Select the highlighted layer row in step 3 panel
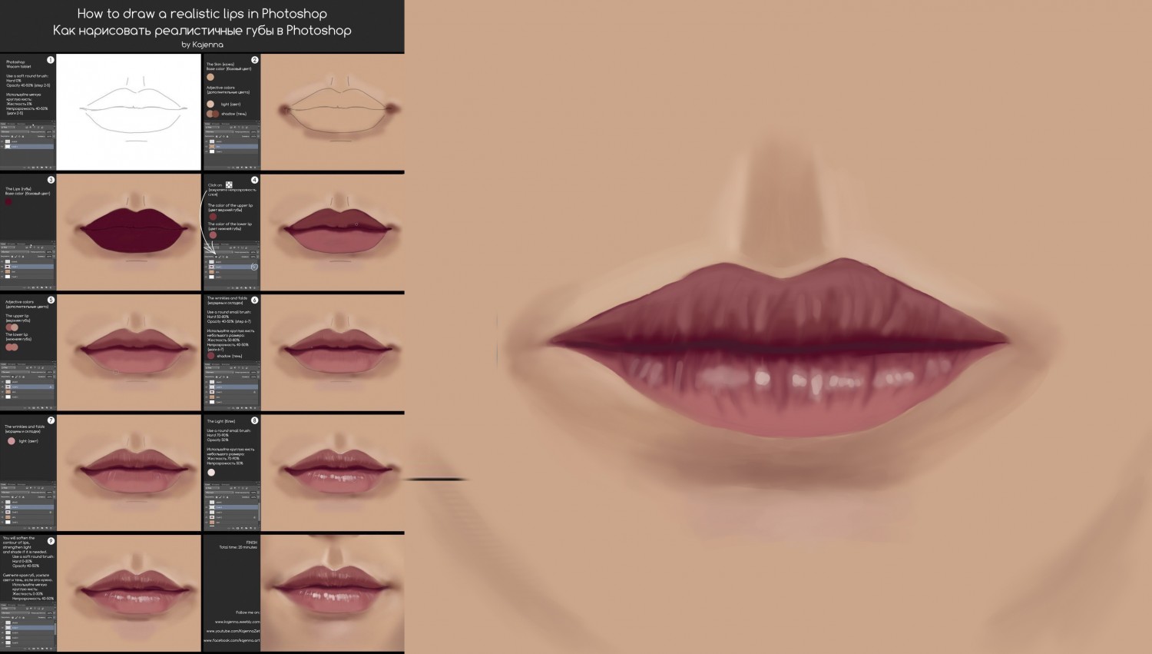 [28, 267]
